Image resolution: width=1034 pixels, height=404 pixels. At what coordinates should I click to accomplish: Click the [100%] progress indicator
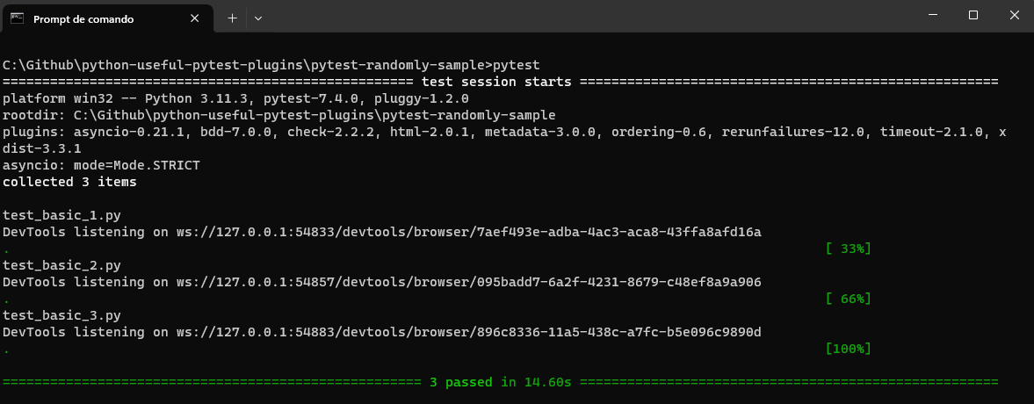[848, 349]
